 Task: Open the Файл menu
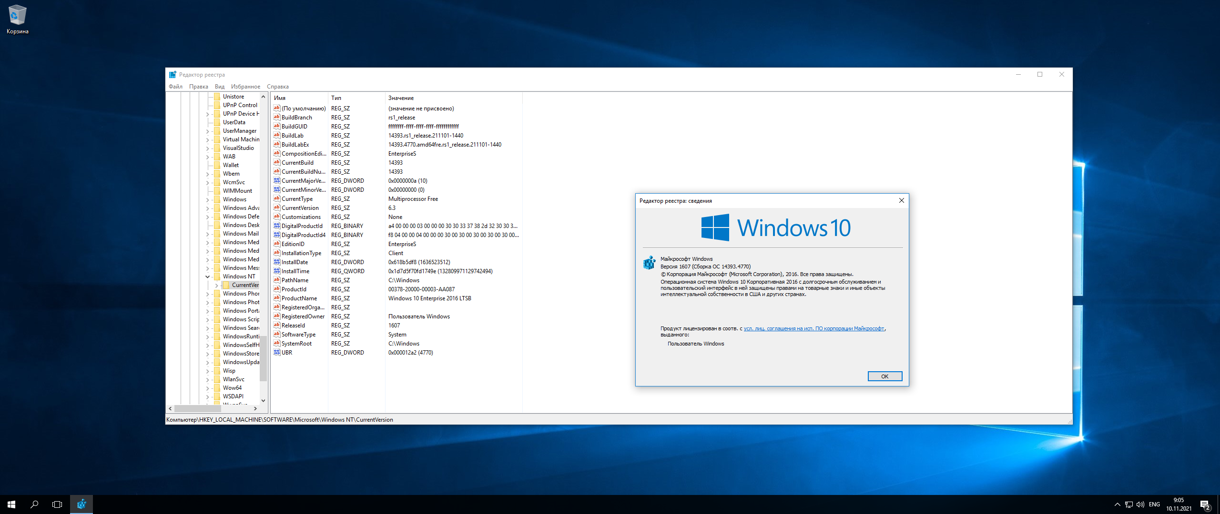175,87
